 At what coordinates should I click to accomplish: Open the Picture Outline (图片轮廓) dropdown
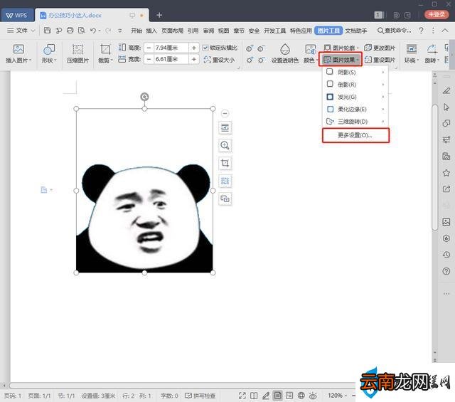coord(341,48)
